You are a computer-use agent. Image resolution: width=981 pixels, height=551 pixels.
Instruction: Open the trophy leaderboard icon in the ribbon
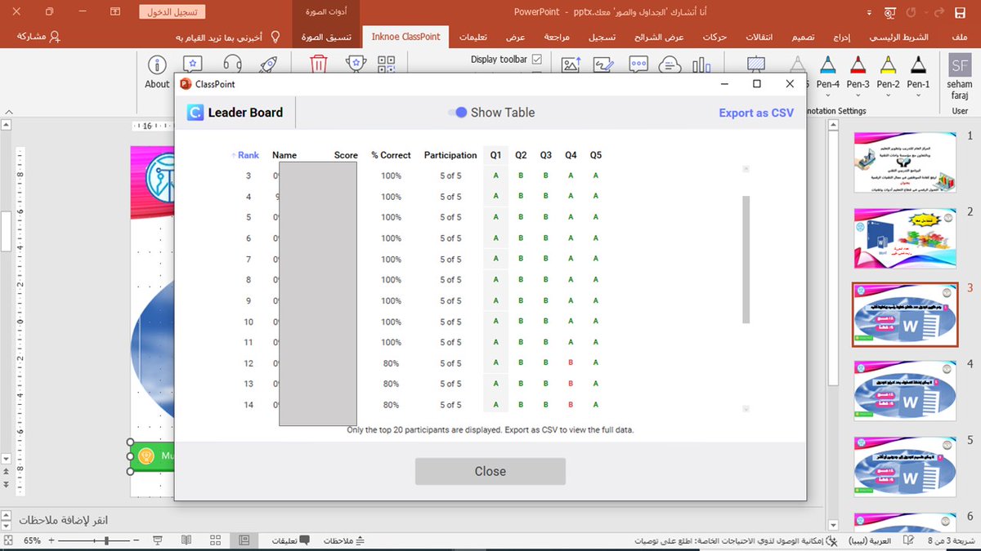pos(356,65)
